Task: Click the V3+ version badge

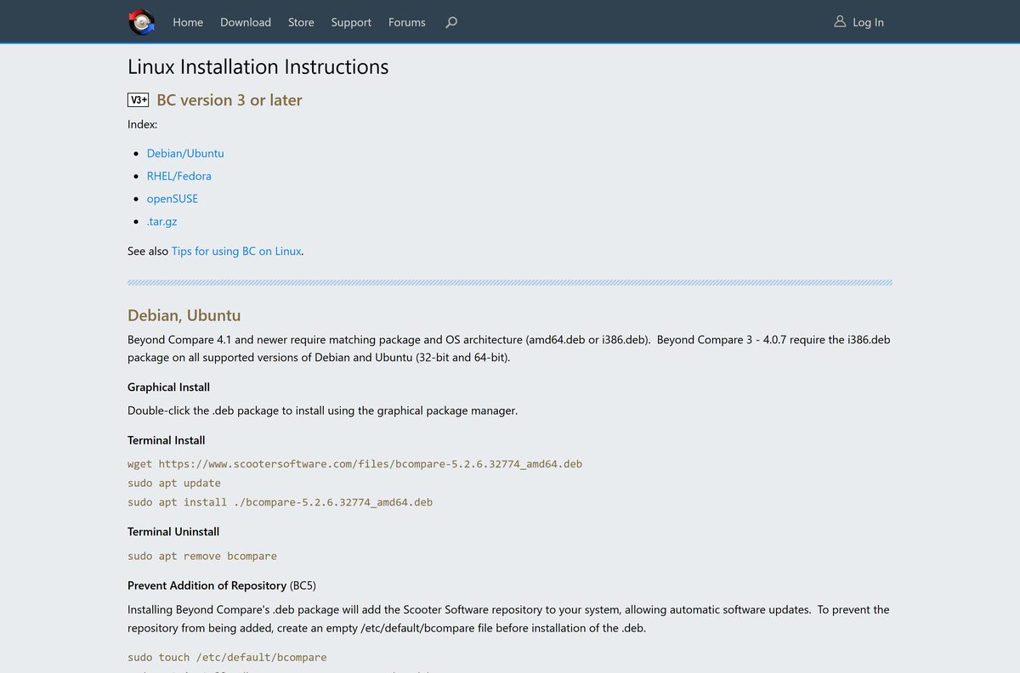Action: [x=139, y=99]
